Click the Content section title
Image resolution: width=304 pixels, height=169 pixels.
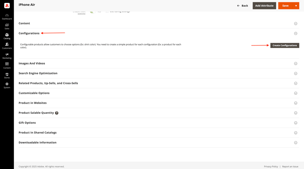point(24,23)
